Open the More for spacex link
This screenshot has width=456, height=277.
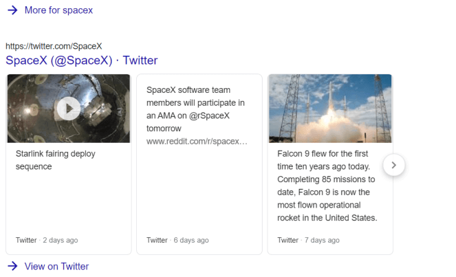pos(58,10)
